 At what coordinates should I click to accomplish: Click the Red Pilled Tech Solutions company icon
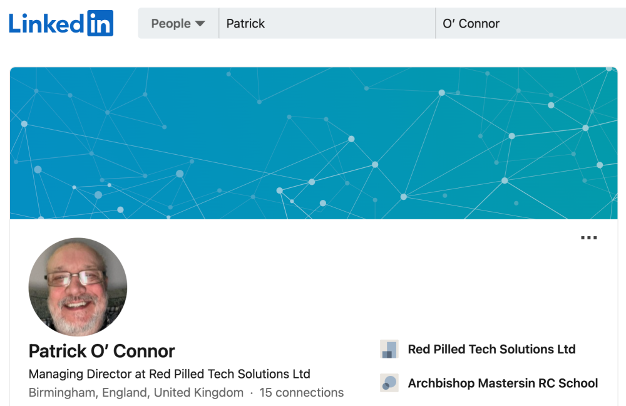(389, 349)
